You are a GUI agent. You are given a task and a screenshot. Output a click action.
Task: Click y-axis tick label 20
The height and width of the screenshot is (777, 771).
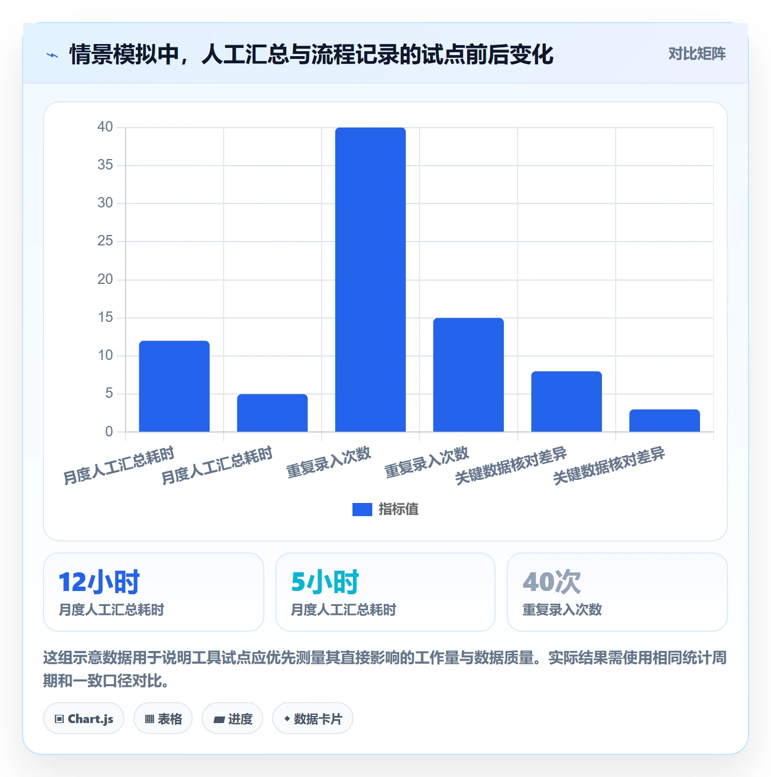tap(105, 280)
